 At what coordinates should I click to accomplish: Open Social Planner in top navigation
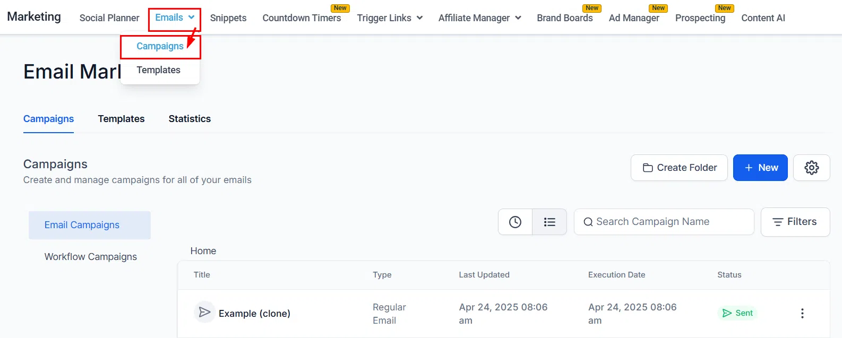click(x=109, y=18)
